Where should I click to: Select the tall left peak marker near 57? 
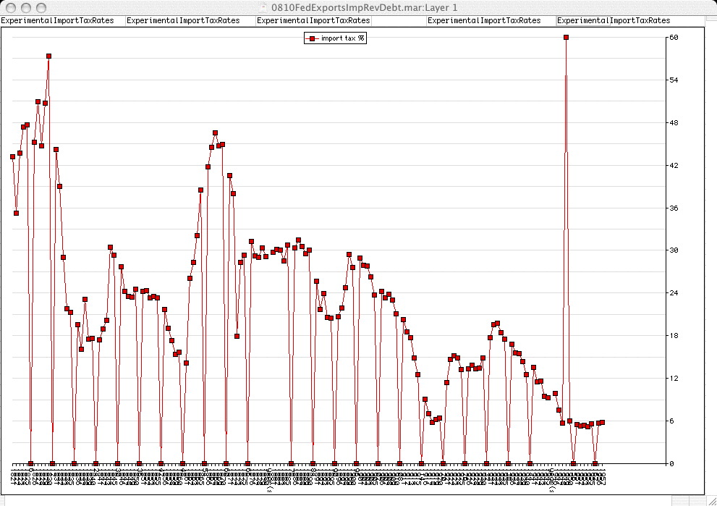point(48,56)
